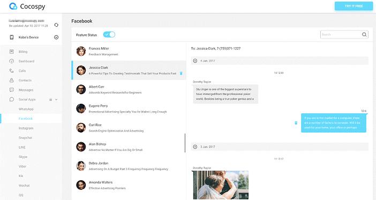
Task: Open WhatsApp in the sidebar menu
Action: pyautogui.click(x=26, y=109)
